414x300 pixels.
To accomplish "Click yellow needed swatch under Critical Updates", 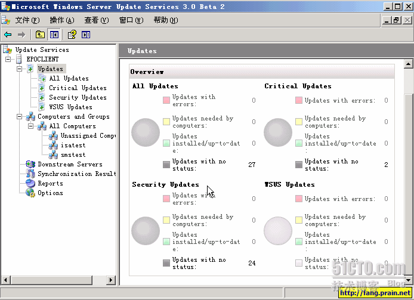I will pyautogui.click(x=299, y=122).
